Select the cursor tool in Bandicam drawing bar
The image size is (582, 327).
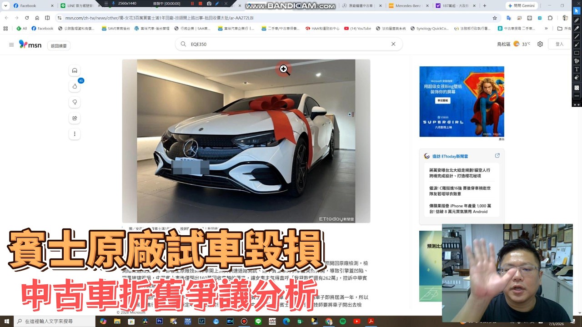pos(577,11)
